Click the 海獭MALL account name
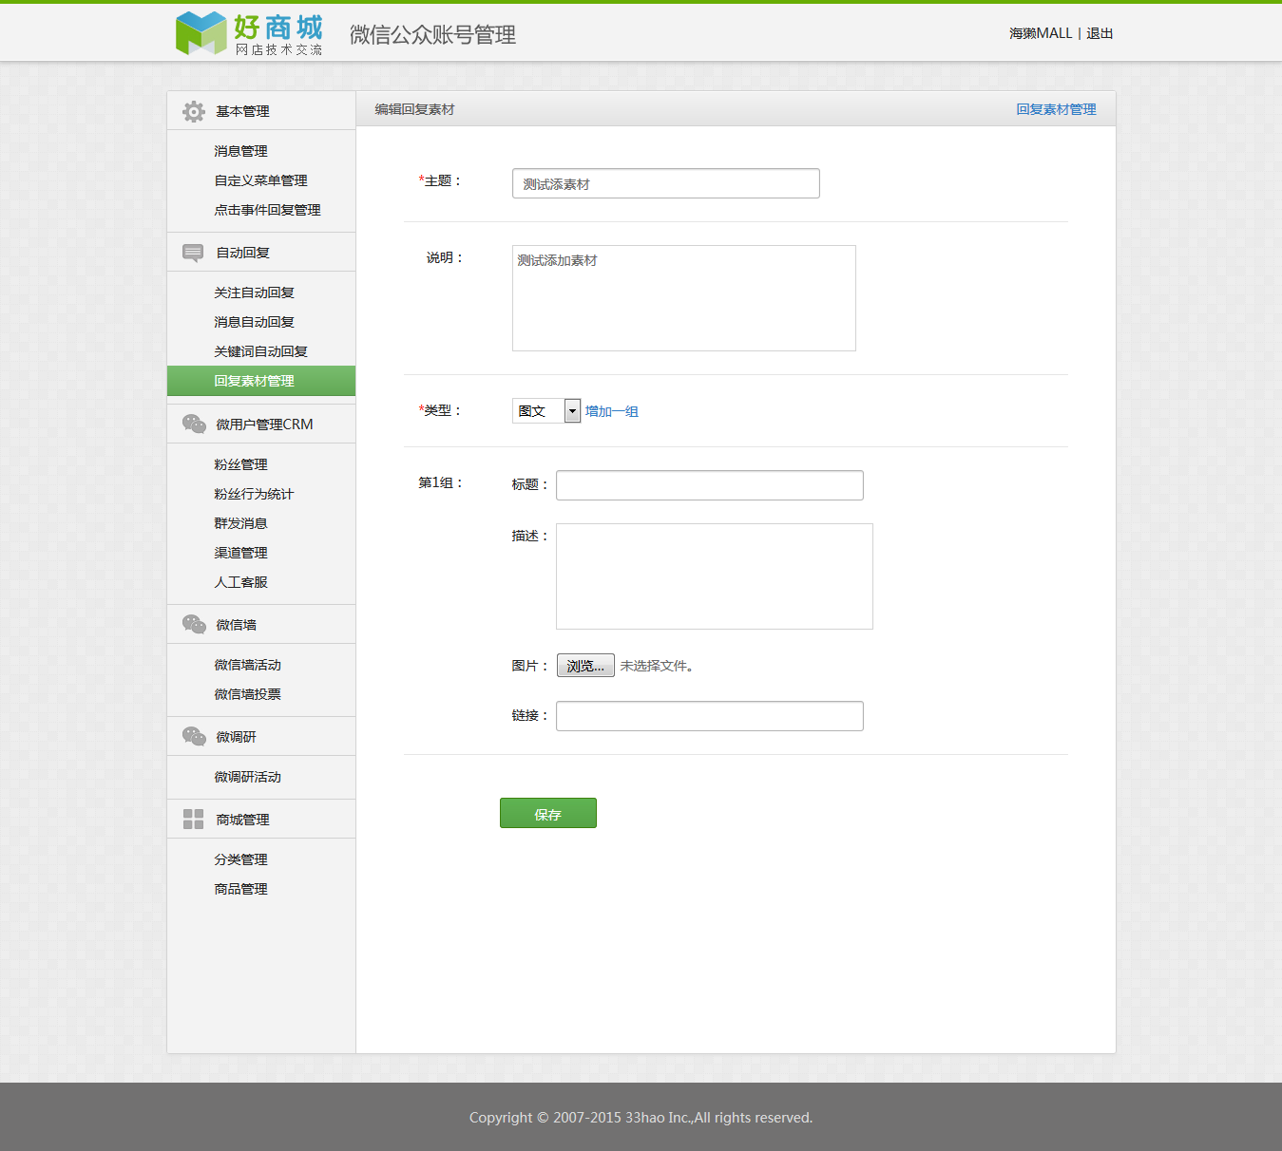This screenshot has width=1282, height=1151. [x=1041, y=33]
